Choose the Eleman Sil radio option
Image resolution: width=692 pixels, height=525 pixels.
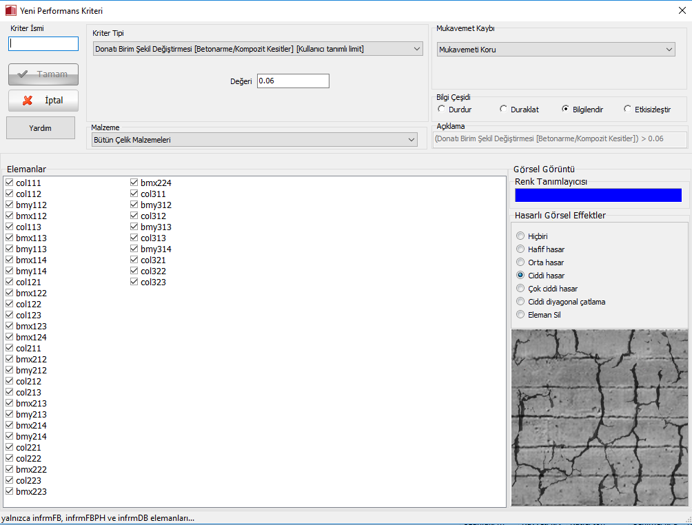pos(521,315)
